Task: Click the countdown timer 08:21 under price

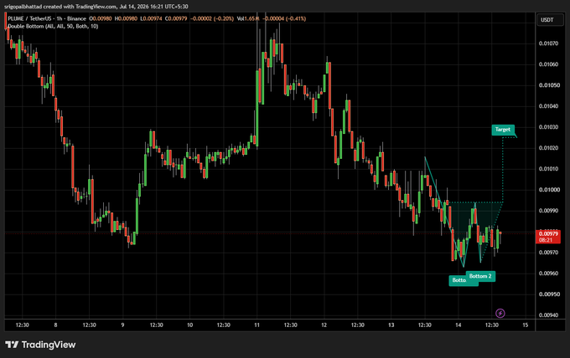Action: click(546, 240)
